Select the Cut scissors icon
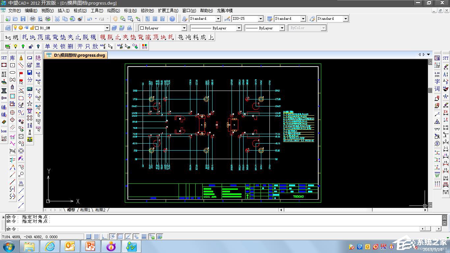This screenshot has width=450, height=253. pyautogui.click(x=57, y=19)
